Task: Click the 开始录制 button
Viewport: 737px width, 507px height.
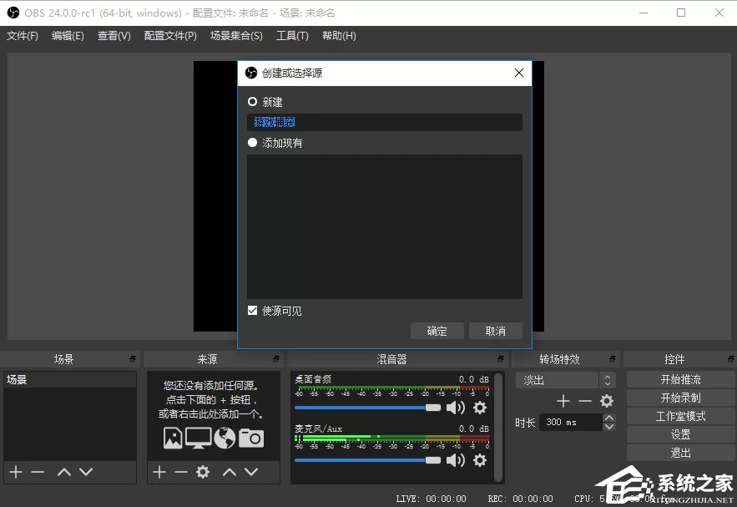Action: coord(680,398)
